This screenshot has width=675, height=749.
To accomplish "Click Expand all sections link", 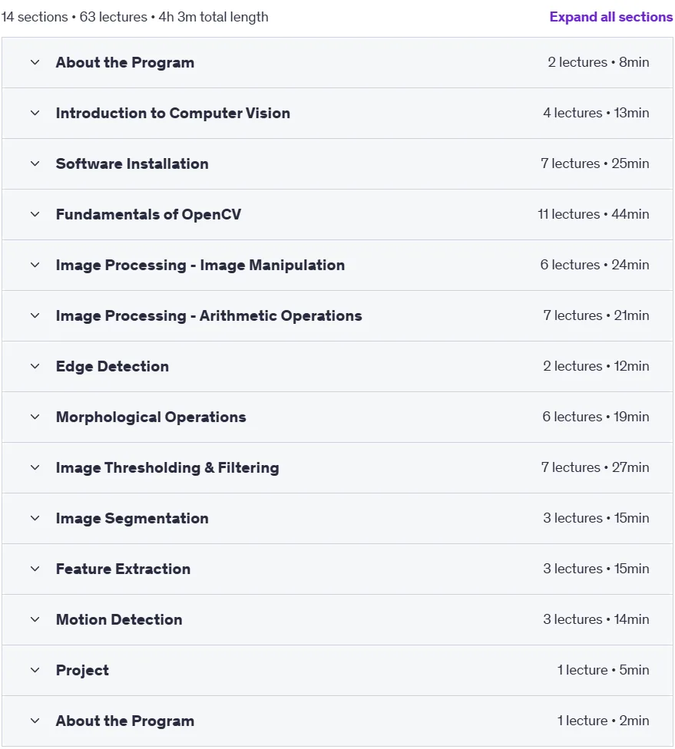I will coord(611,17).
